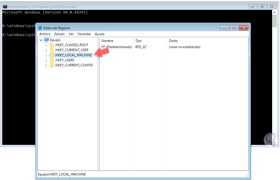Click the resize grip in Registry Editor corner
This screenshot has height=180, width=280.
tap(247, 175)
